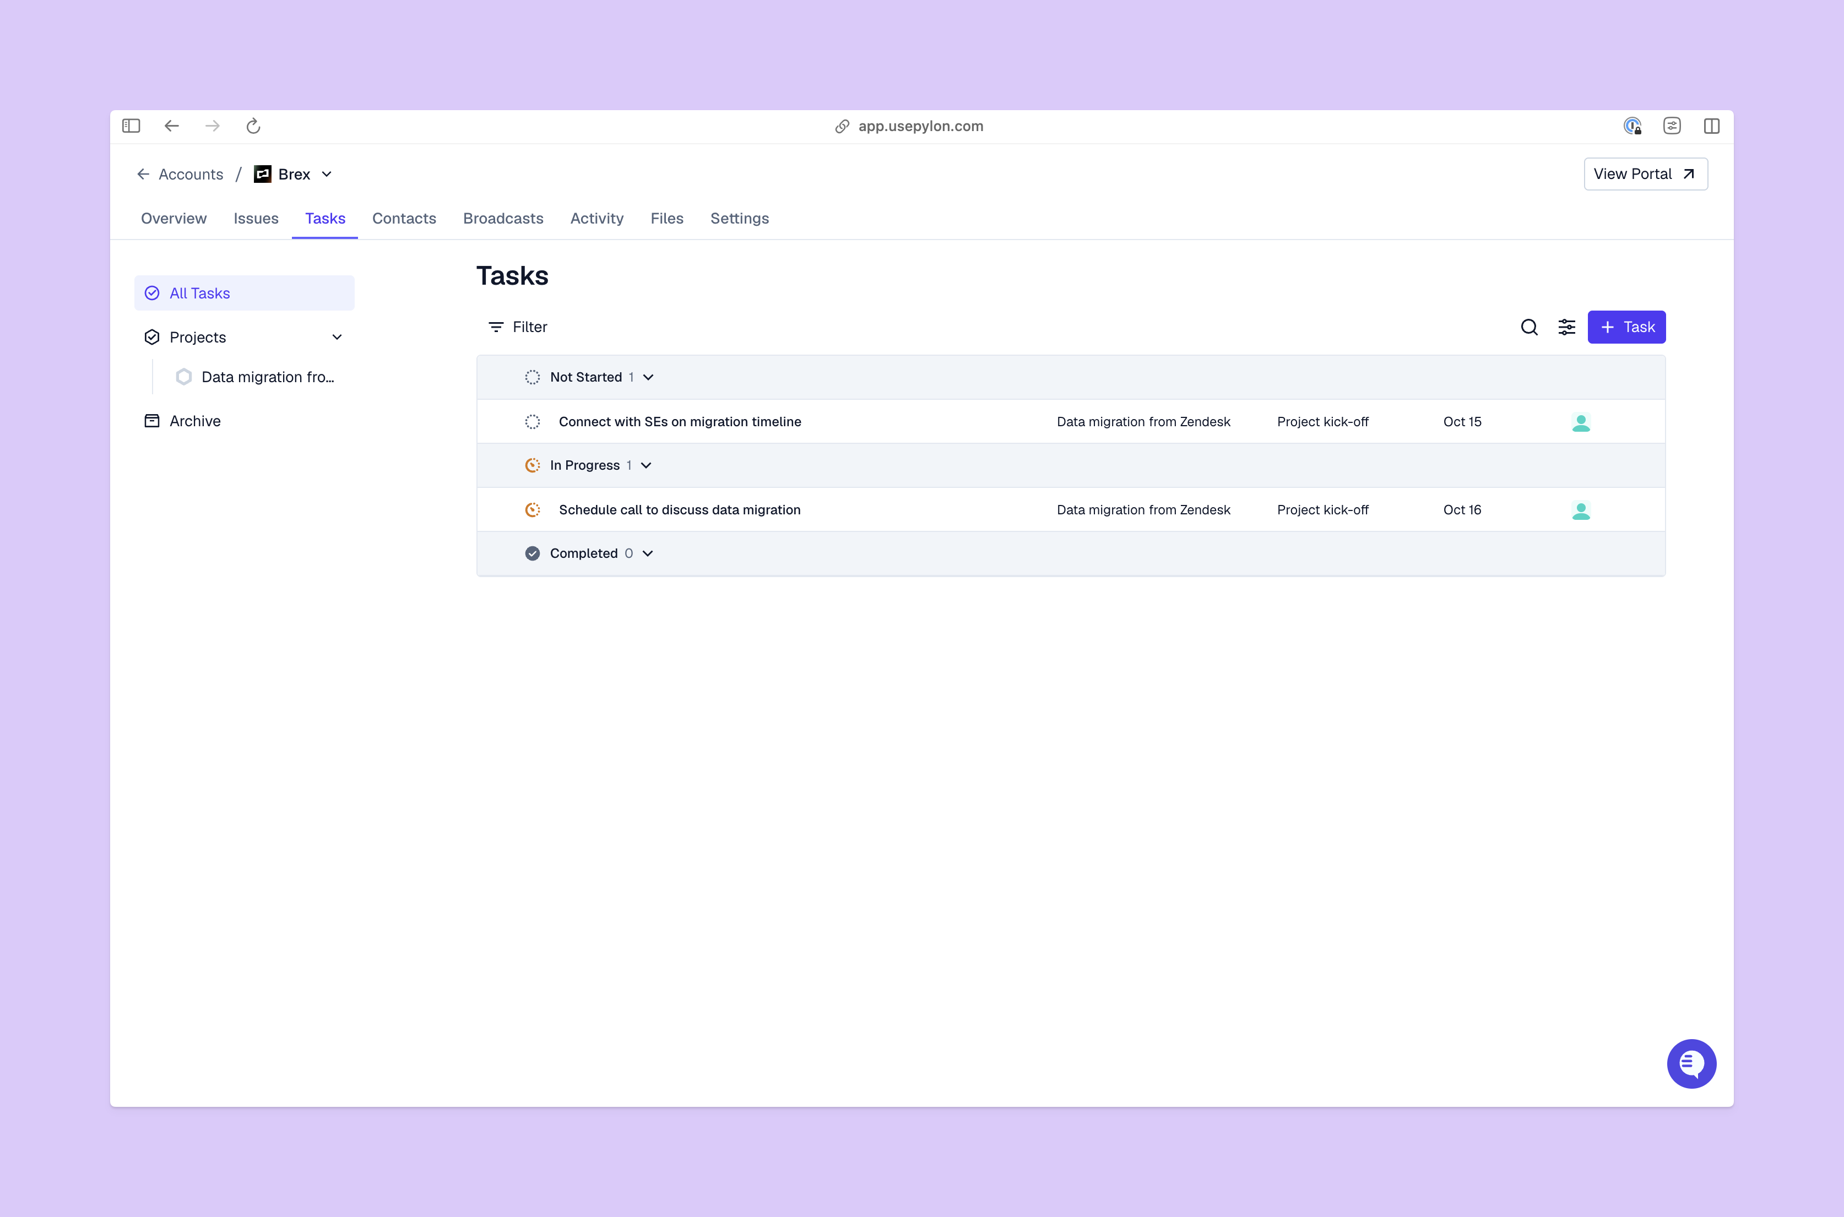Open the Settings tab for Brex
This screenshot has height=1217, width=1844.
739,218
